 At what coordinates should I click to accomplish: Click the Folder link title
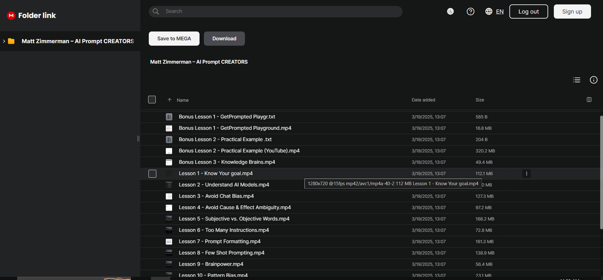point(37,15)
